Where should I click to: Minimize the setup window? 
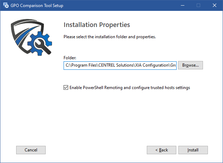click(x=183, y=5)
